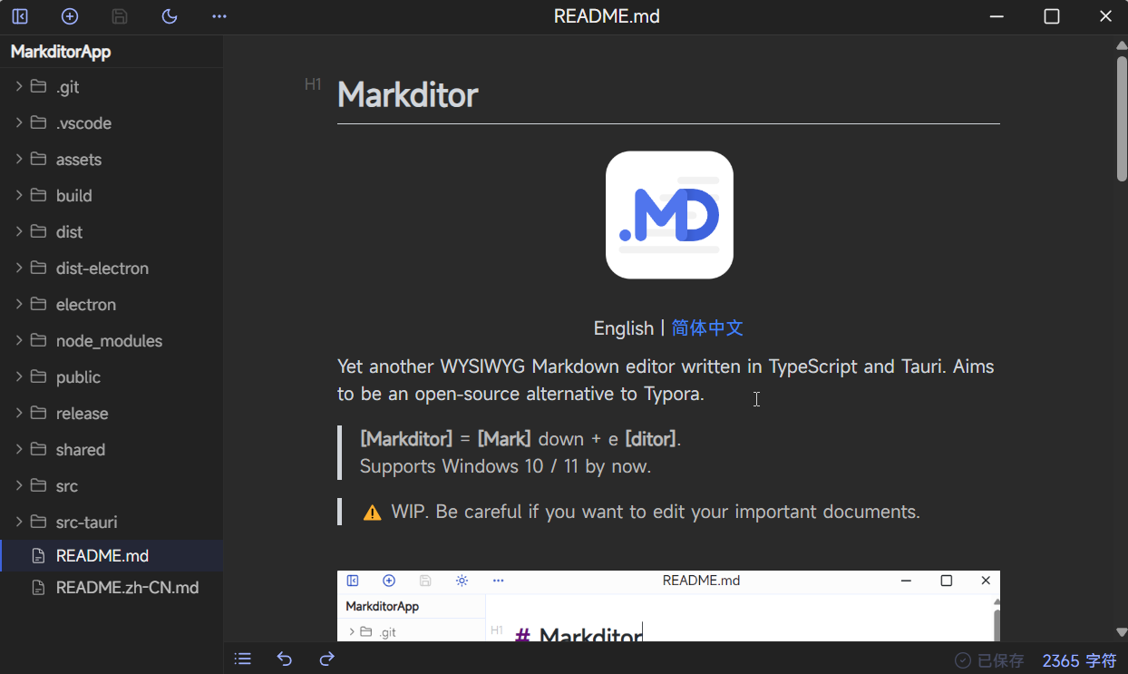
Task: Expand the build folder chevron
Action: (19, 195)
